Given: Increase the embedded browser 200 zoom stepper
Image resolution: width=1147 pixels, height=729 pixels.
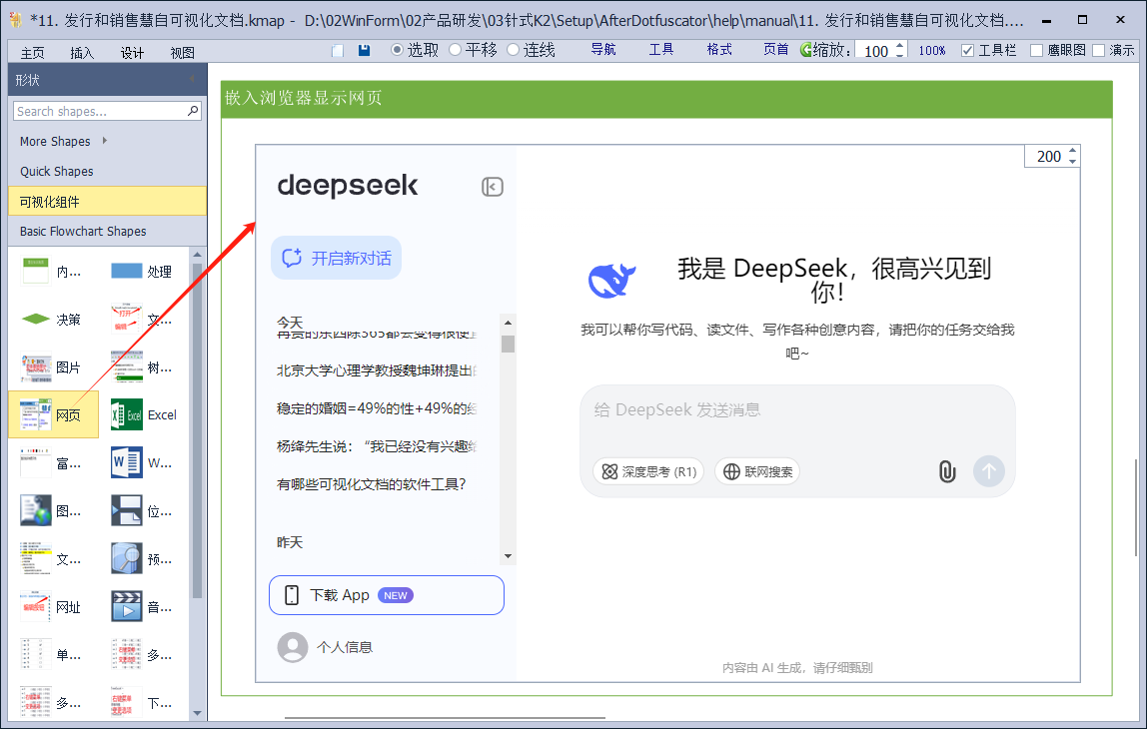Looking at the screenshot, I should click(1072, 152).
